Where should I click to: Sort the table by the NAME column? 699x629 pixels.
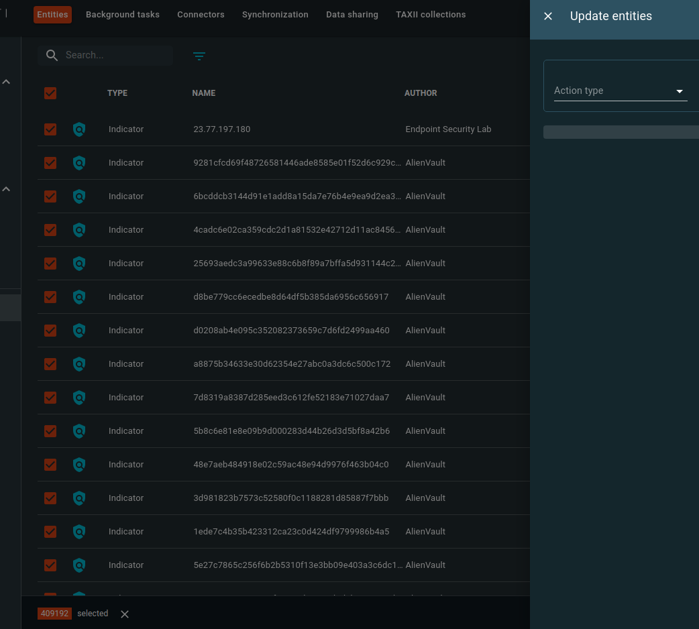(204, 93)
